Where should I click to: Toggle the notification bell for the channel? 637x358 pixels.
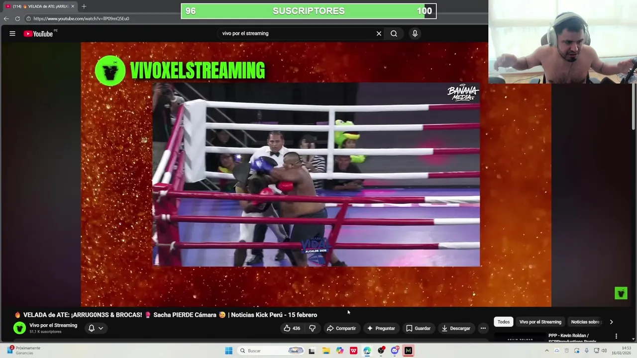tap(91, 328)
